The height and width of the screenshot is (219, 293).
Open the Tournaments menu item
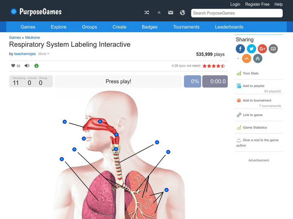(x=186, y=27)
